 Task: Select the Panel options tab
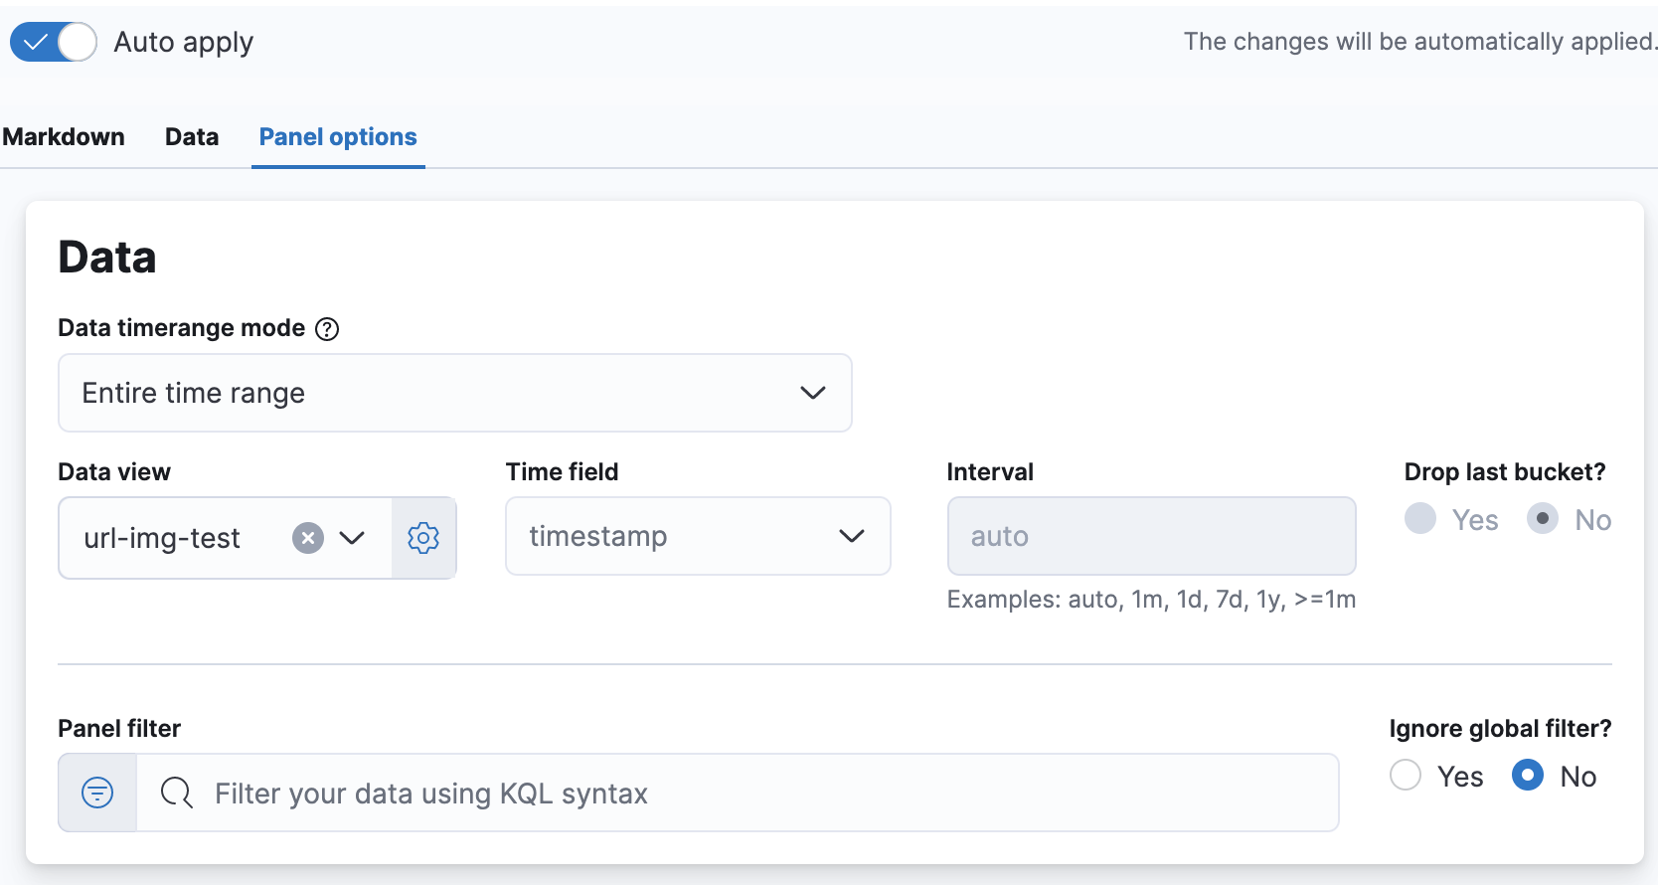338,137
